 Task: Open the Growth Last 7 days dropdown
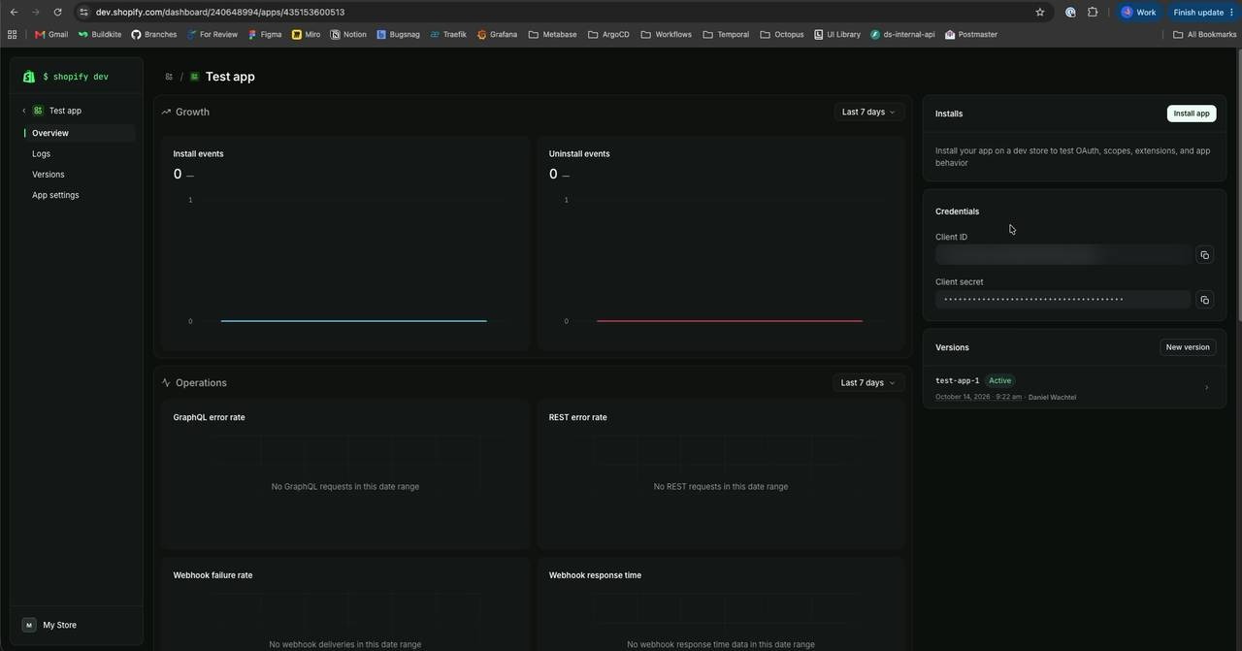coord(868,112)
